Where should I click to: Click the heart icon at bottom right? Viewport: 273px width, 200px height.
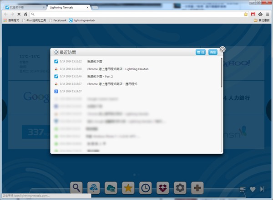[x=253, y=189]
